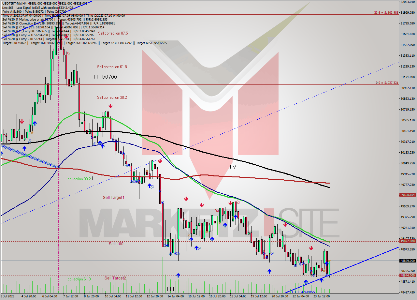Click the 'Time A:2023.07.07 04:00:00' info line
This screenshot has width=417, height=300.
point(64,15)
